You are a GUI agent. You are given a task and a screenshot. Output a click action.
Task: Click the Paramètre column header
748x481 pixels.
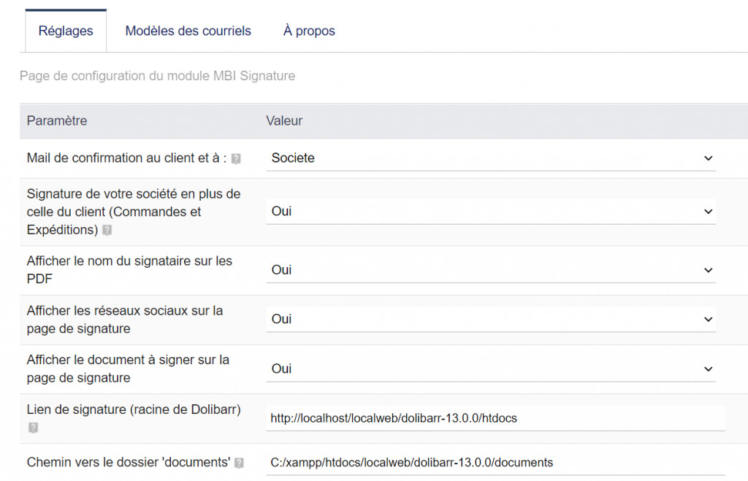pos(57,120)
